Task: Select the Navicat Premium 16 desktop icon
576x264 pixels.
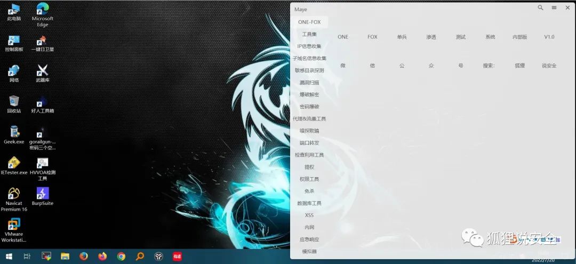Action: [14, 199]
